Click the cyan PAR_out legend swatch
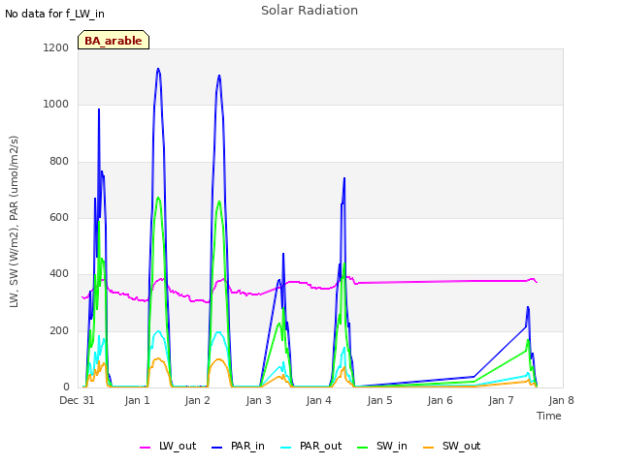 (285, 448)
